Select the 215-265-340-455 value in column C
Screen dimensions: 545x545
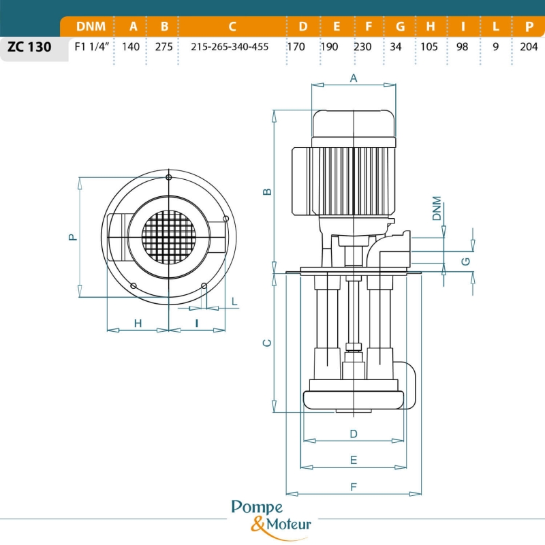(x=232, y=47)
